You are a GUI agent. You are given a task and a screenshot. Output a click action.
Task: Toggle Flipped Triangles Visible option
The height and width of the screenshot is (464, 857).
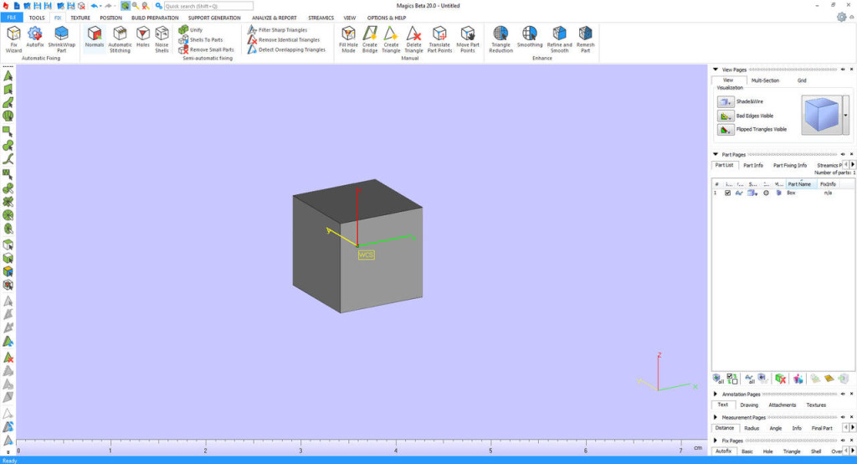pos(726,130)
